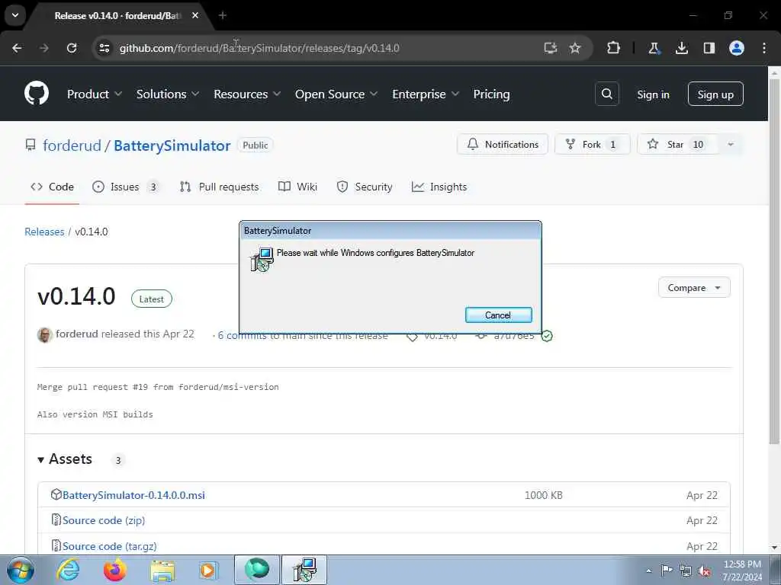Viewport: 781px width, 585px height.
Task: Open the Pricing link
Action: tap(491, 94)
